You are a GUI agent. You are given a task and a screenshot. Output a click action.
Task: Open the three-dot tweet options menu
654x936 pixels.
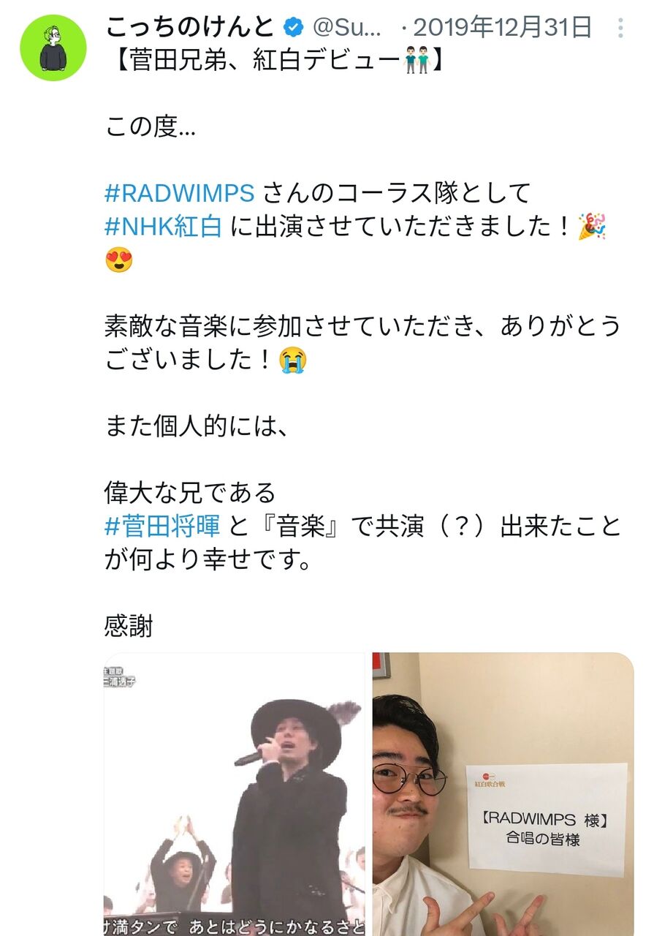(x=620, y=29)
